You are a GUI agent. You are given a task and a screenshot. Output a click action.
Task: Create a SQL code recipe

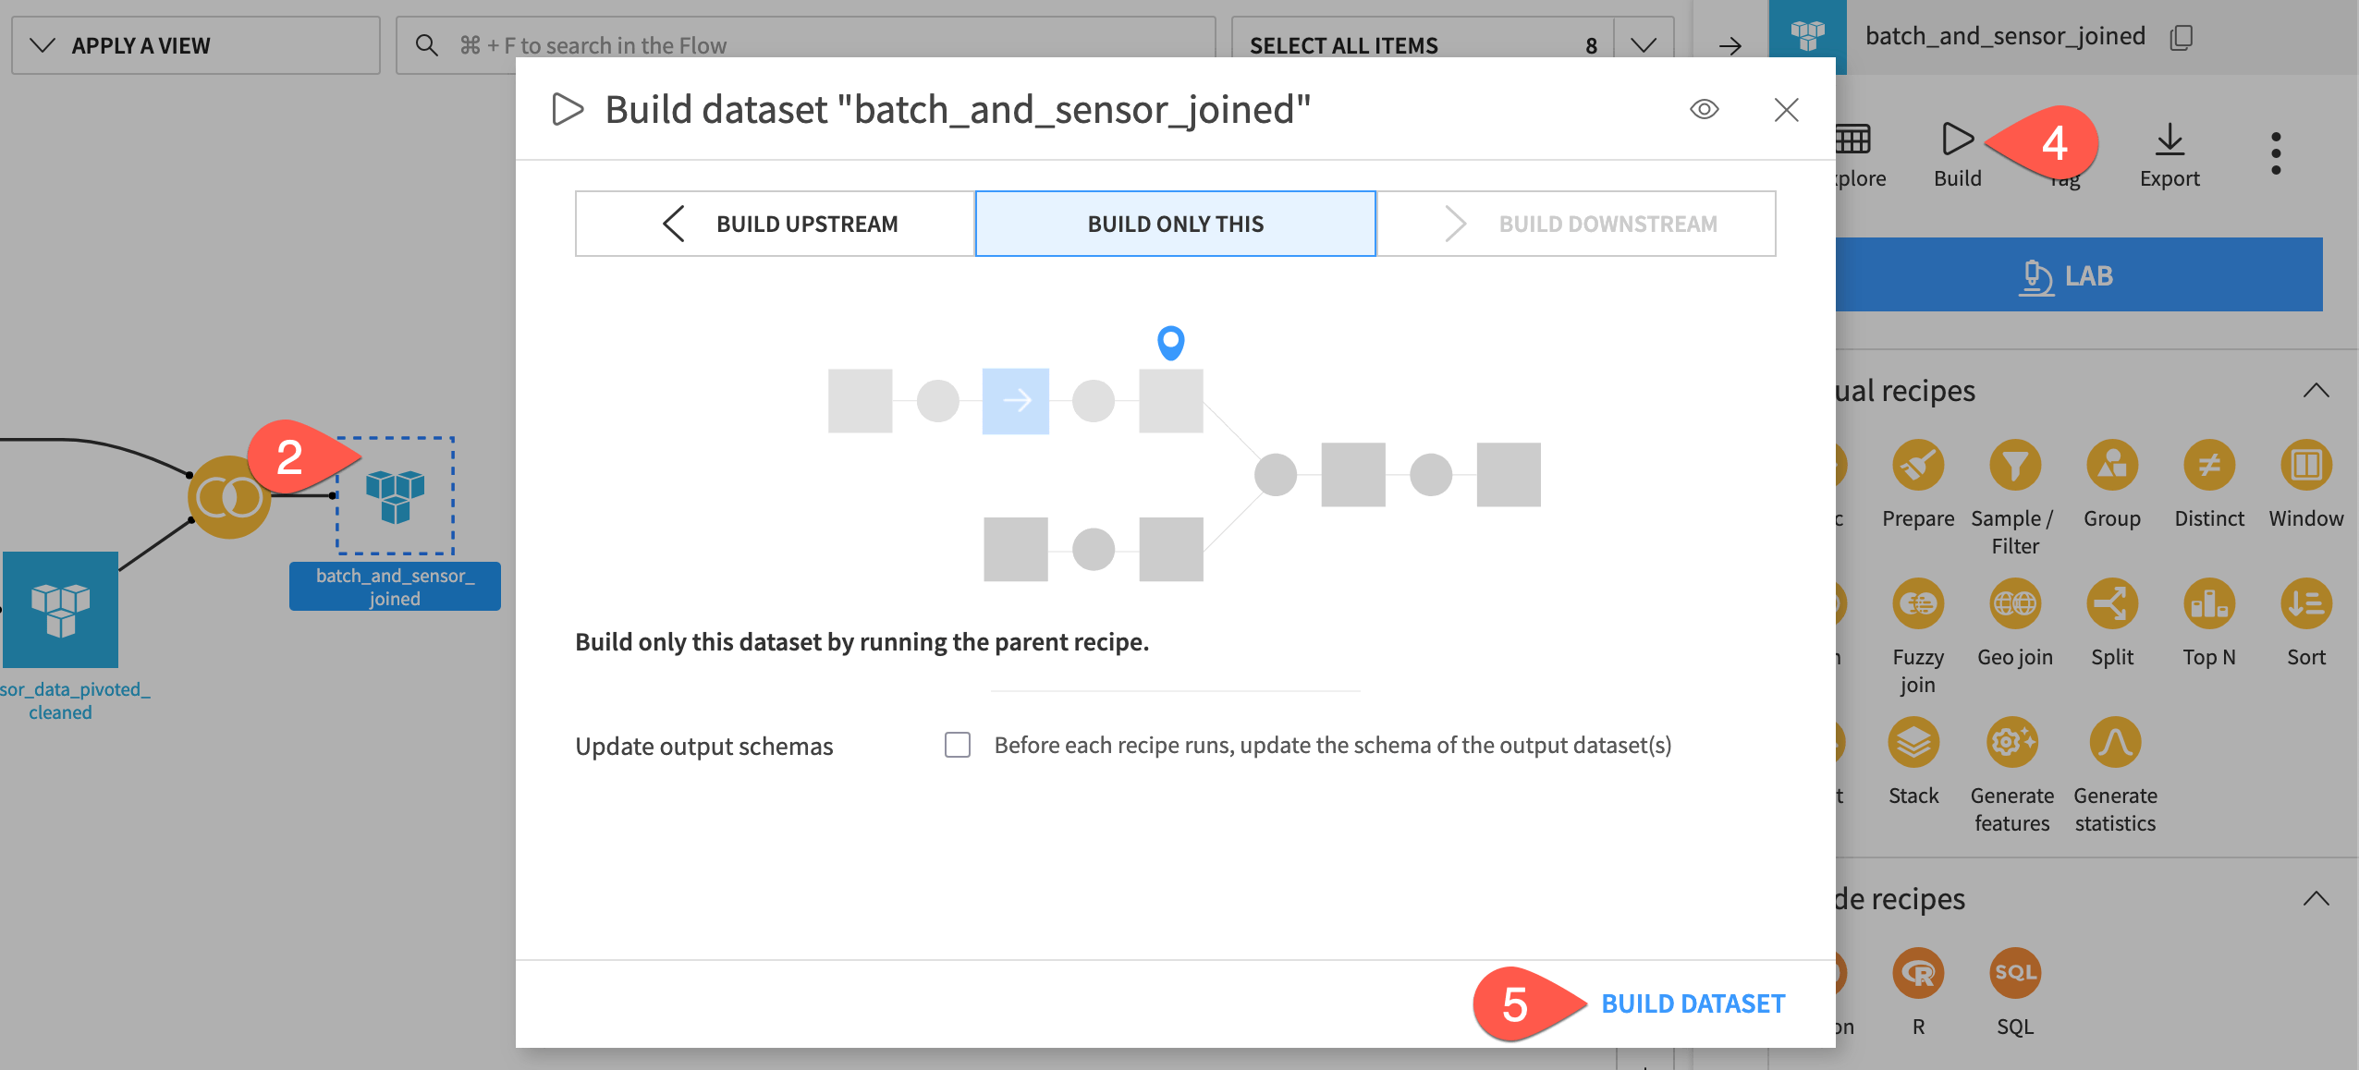(2015, 975)
